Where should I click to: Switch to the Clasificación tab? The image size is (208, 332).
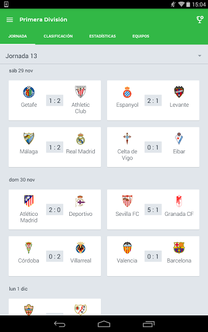tap(58, 36)
